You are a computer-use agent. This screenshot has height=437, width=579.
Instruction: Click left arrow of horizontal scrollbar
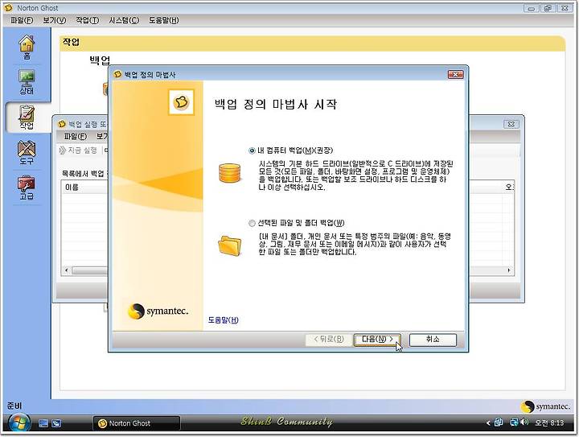coord(67,270)
